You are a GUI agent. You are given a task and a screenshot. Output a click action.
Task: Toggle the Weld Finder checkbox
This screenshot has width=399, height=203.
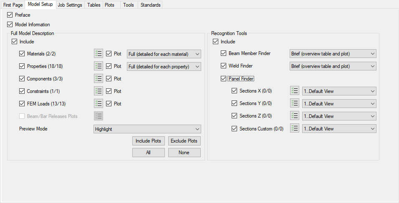[x=224, y=66]
